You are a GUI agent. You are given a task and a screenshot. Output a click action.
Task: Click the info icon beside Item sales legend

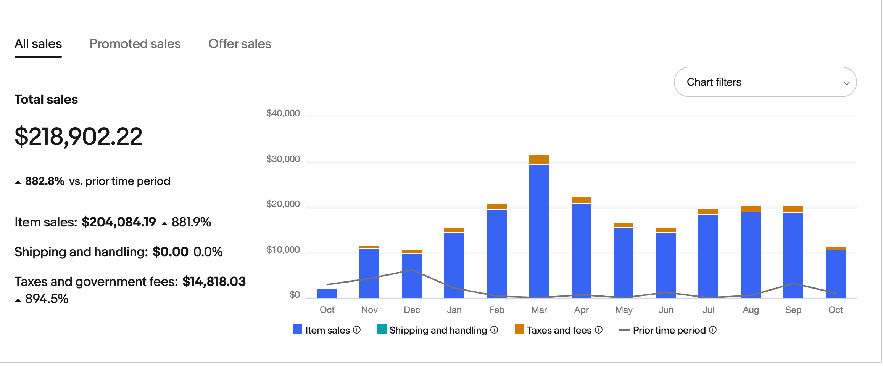pyautogui.click(x=356, y=330)
